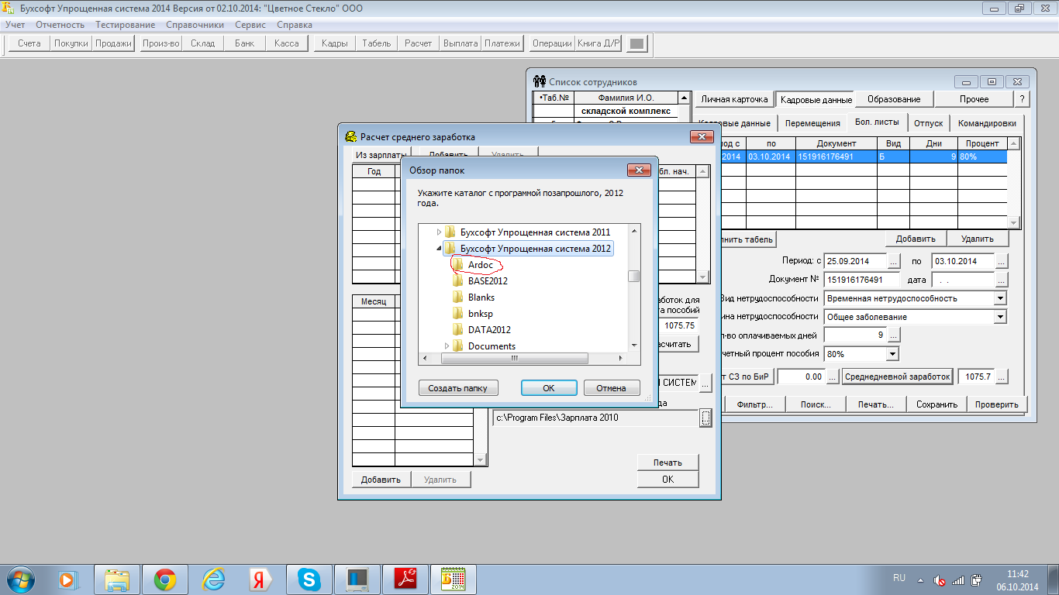The image size is (1059, 595).
Task: Switch to Бухсофт 2014 taskbar icon
Action: (452, 579)
